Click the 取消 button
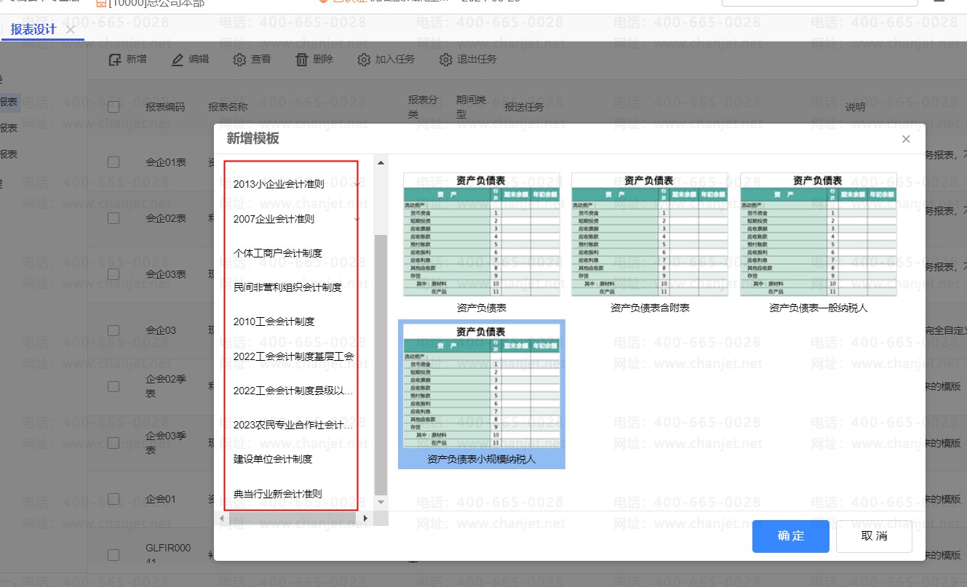967x587 pixels. pyautogui.click(x=874, y=536)
